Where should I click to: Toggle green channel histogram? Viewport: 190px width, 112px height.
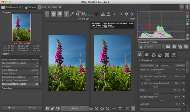tap(187, 17)
